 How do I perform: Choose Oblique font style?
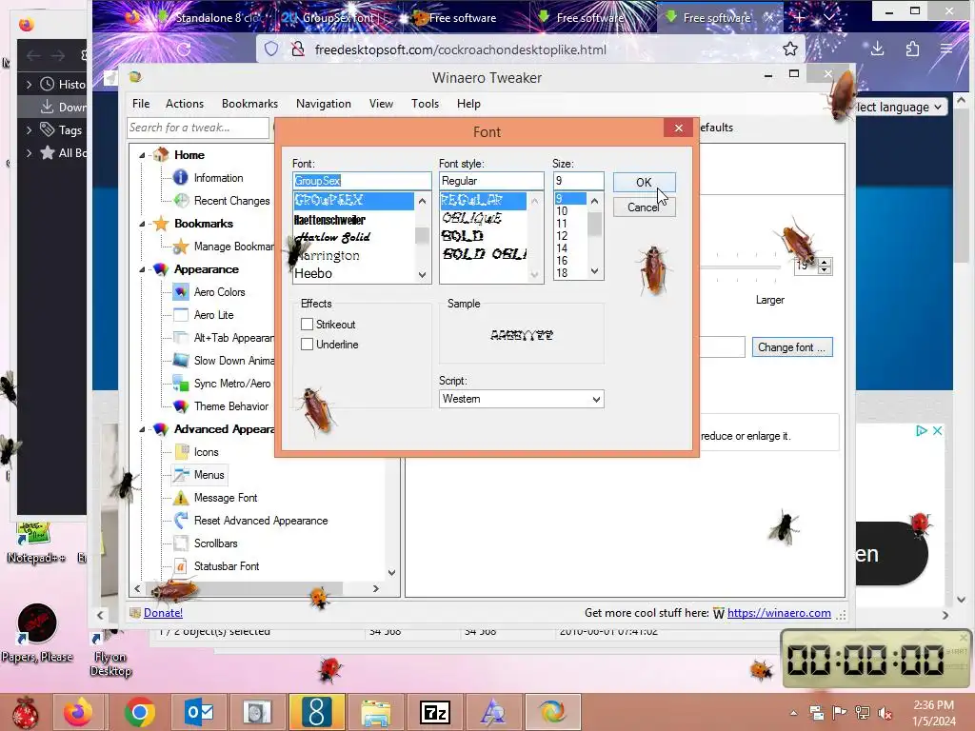pyautogui.click(x=472, y=218)
